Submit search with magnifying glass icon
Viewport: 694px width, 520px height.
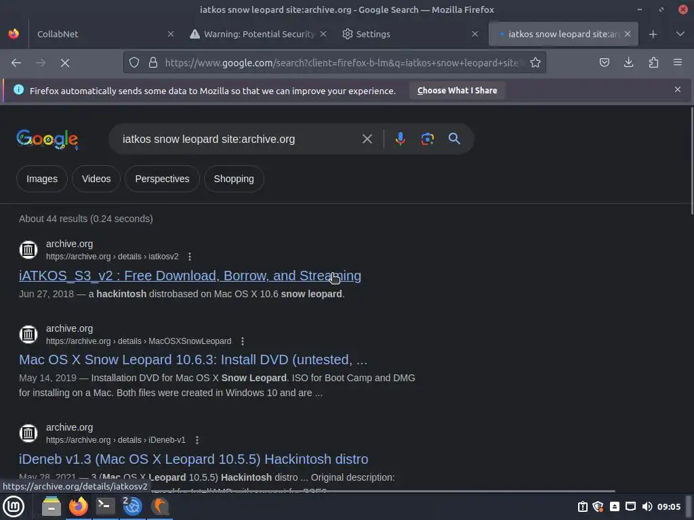pyautogui.click(x=454, y=139)
